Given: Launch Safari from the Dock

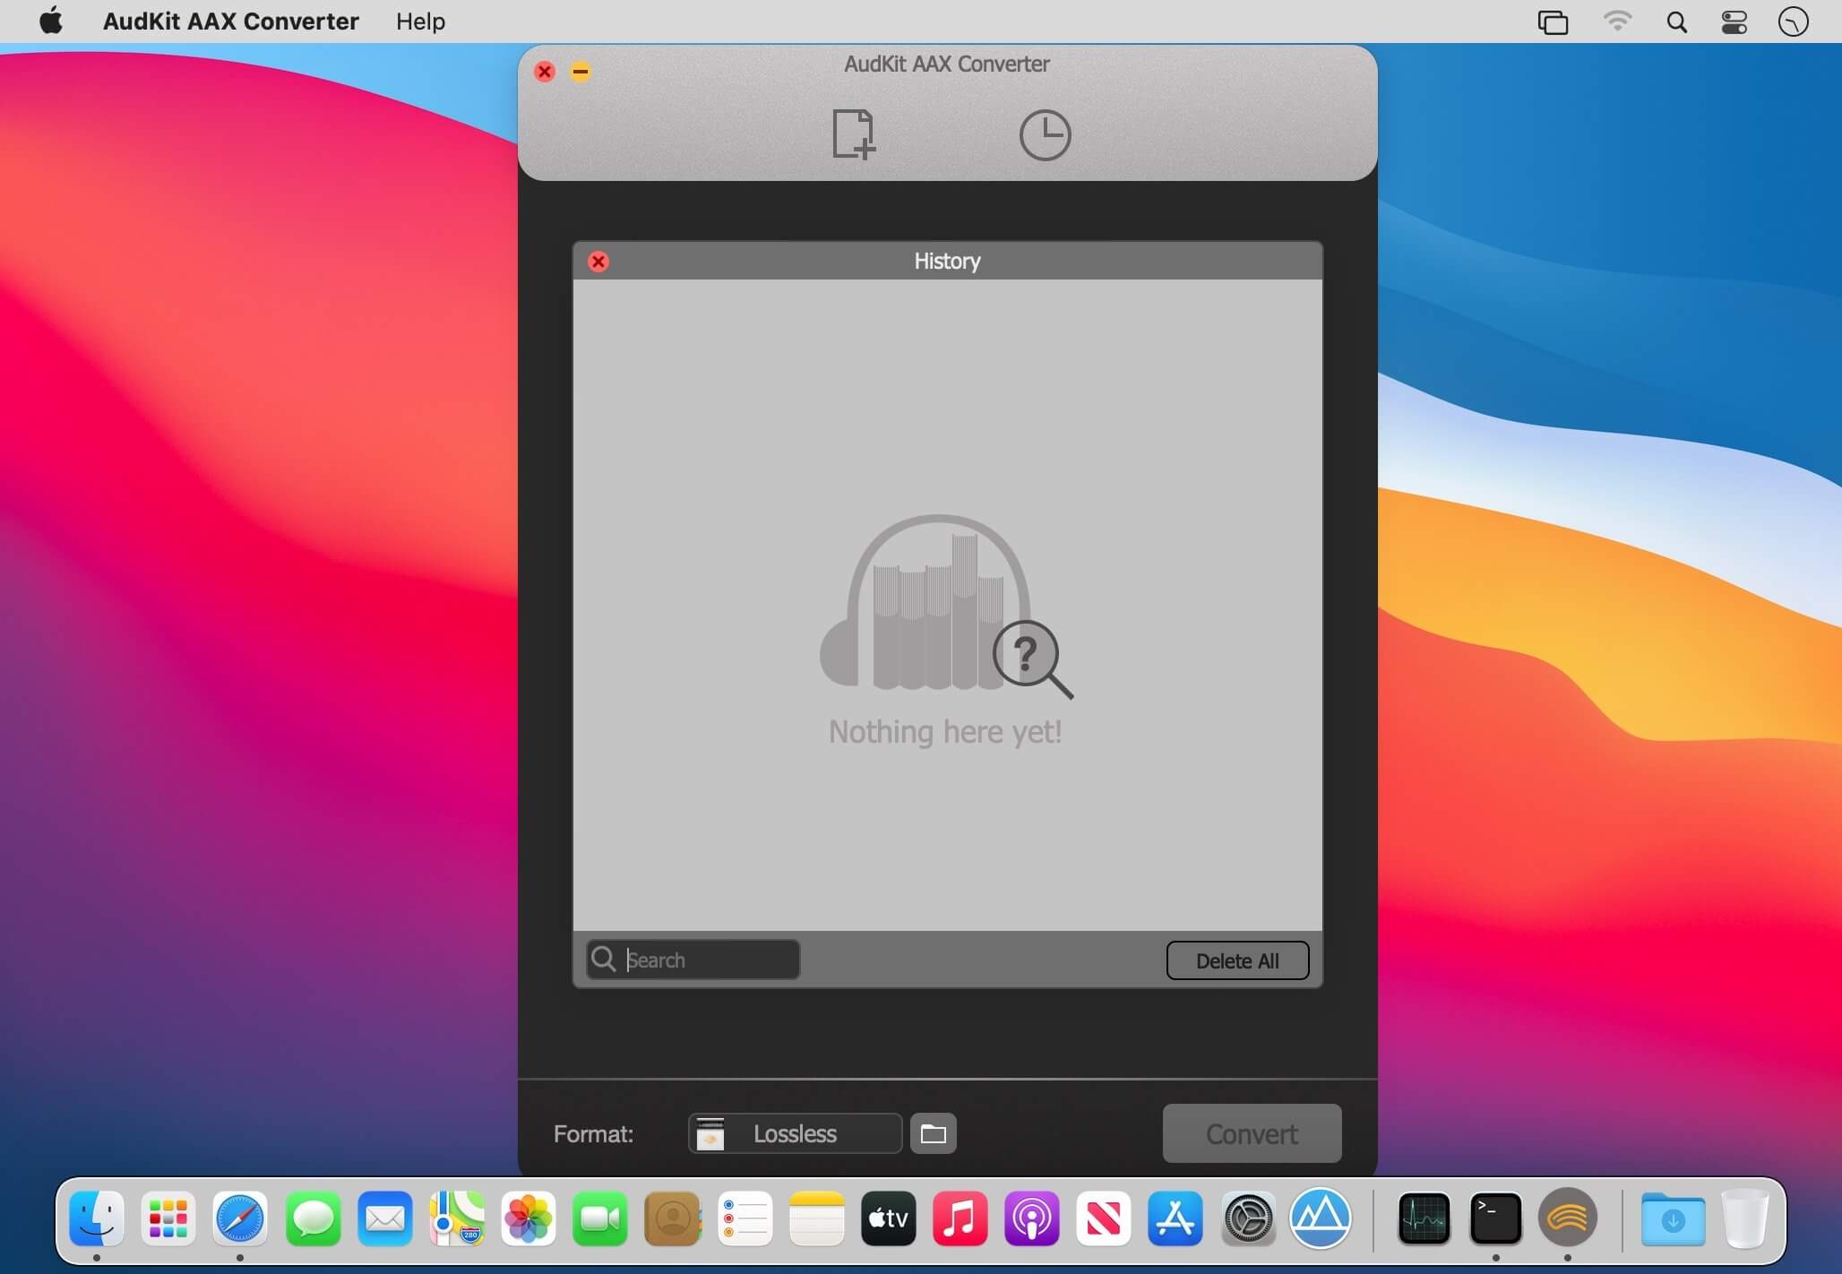Looking at the screenshot, I should coord(240,1218).
